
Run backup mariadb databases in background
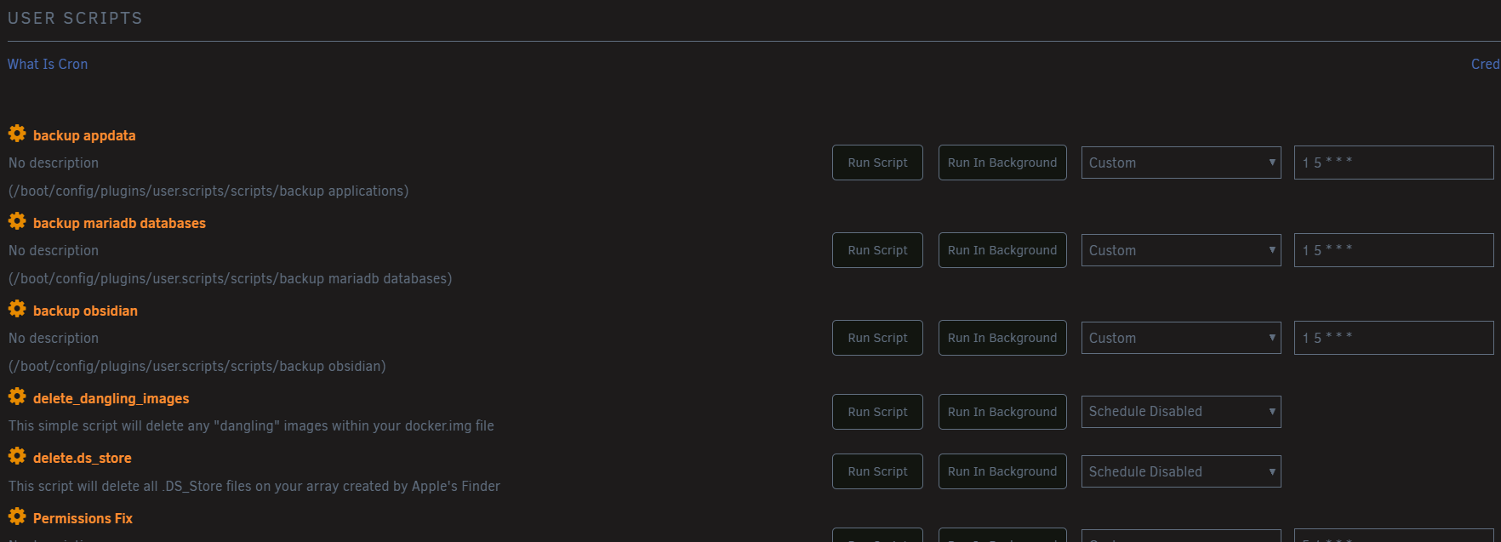pyautogui.click(x=1002, y=250)
